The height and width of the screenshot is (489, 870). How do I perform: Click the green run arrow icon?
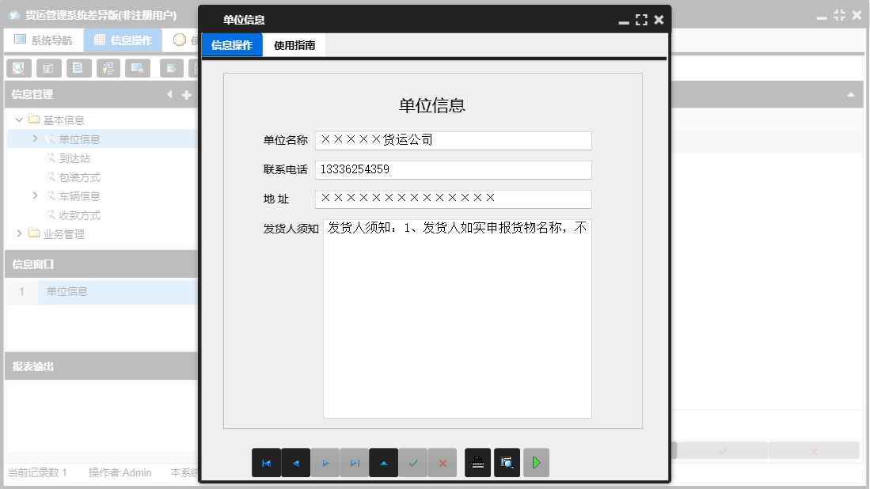pyautogui.click(x=536, y=462)
